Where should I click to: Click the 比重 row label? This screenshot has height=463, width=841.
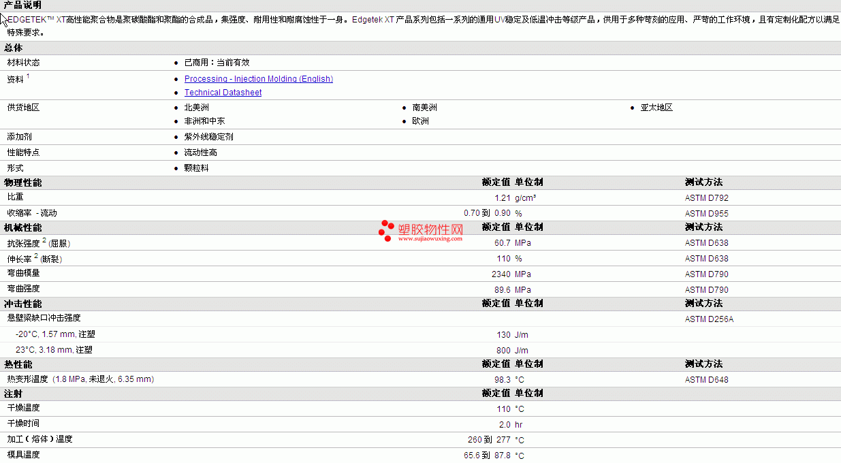click(x=16, y=197)
